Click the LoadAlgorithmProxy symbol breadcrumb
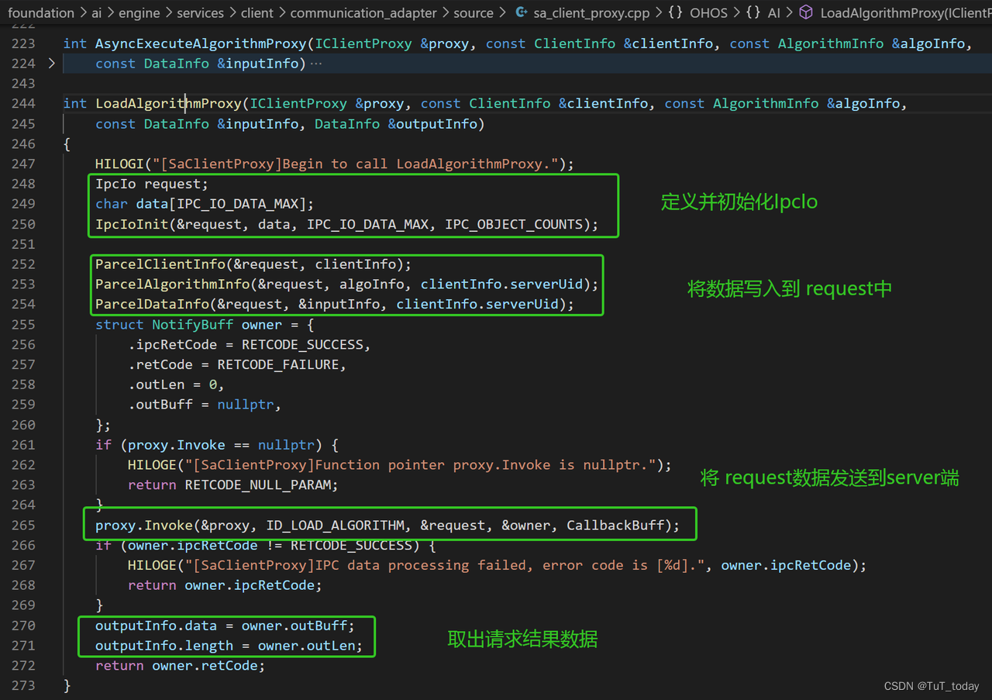Screen dimensions: 992x700 905,12
